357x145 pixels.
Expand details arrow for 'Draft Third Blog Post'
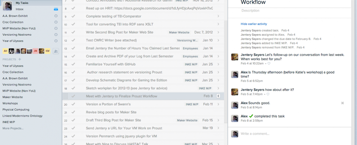[218, 120]
